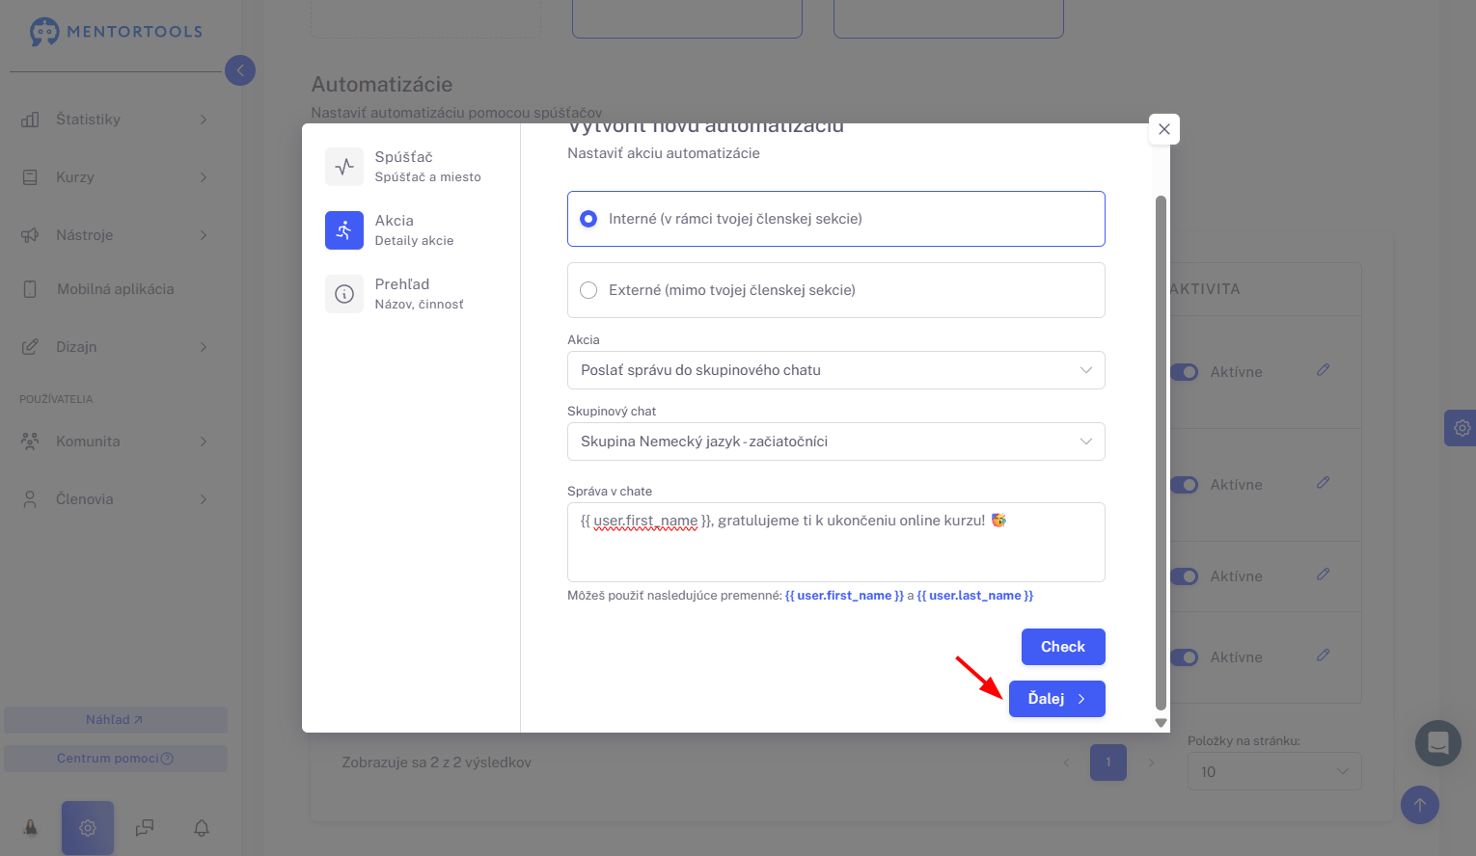This screenshot has height=856, width=1476.
Task: Click the Prehľad info step icon
Action: 344,294
